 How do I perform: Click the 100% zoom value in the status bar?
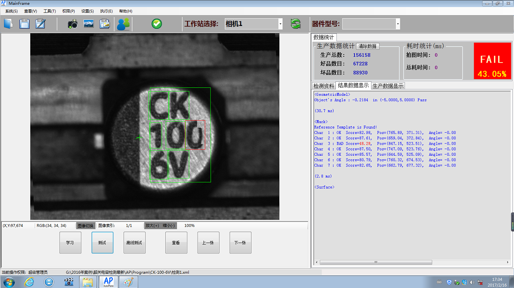click(189, 226)
